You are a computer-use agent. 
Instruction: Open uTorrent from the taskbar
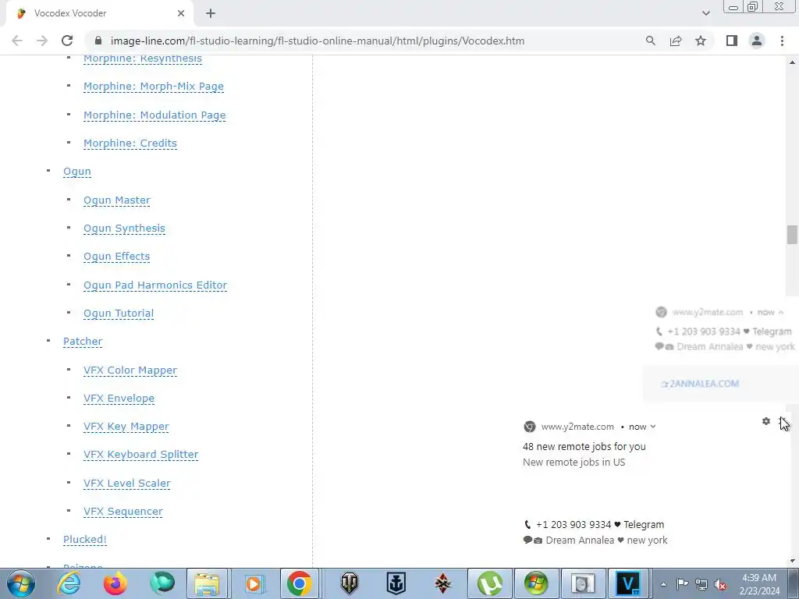tap(490, 583)
